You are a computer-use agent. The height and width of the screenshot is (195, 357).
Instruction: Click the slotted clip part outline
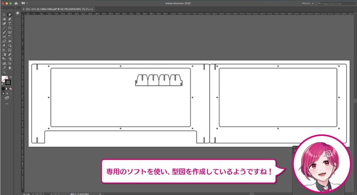pos(159,80)
